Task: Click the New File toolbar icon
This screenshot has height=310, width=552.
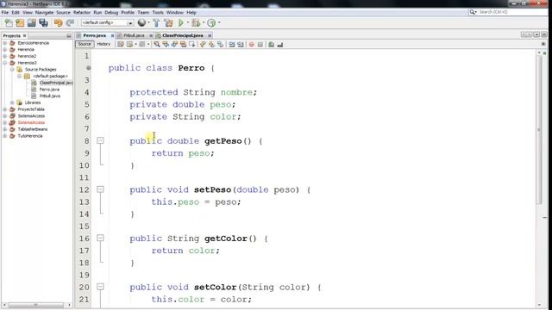Action: coord(9,23)
